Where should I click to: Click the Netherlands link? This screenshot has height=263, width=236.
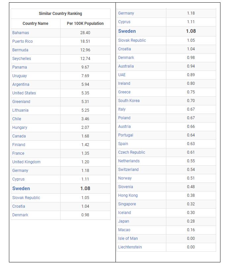(129, 161)
